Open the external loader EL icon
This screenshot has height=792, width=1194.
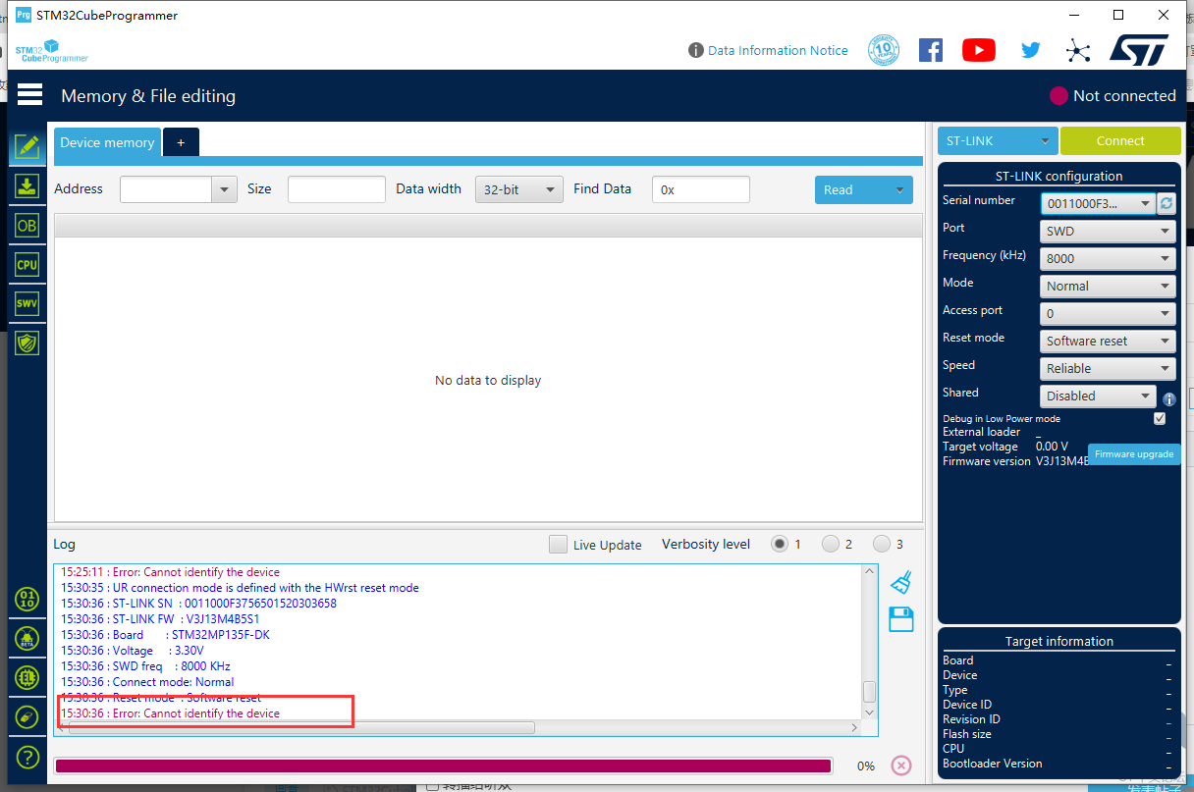27,677
